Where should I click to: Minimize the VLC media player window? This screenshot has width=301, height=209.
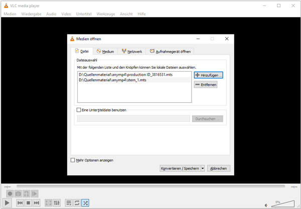[x=264, y=6]
